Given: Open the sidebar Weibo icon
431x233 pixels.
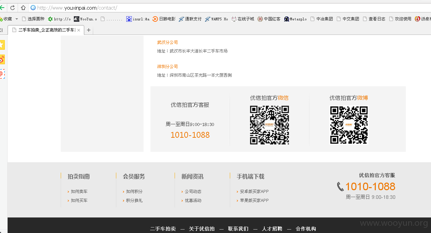Looking at the screenshot, I should (x=2, y=59).
